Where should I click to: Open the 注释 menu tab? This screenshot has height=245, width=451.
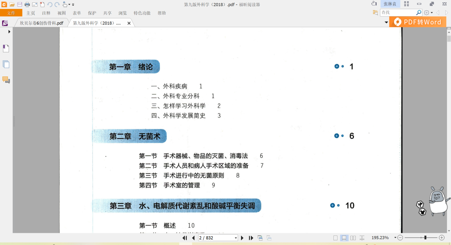[46, 13]
